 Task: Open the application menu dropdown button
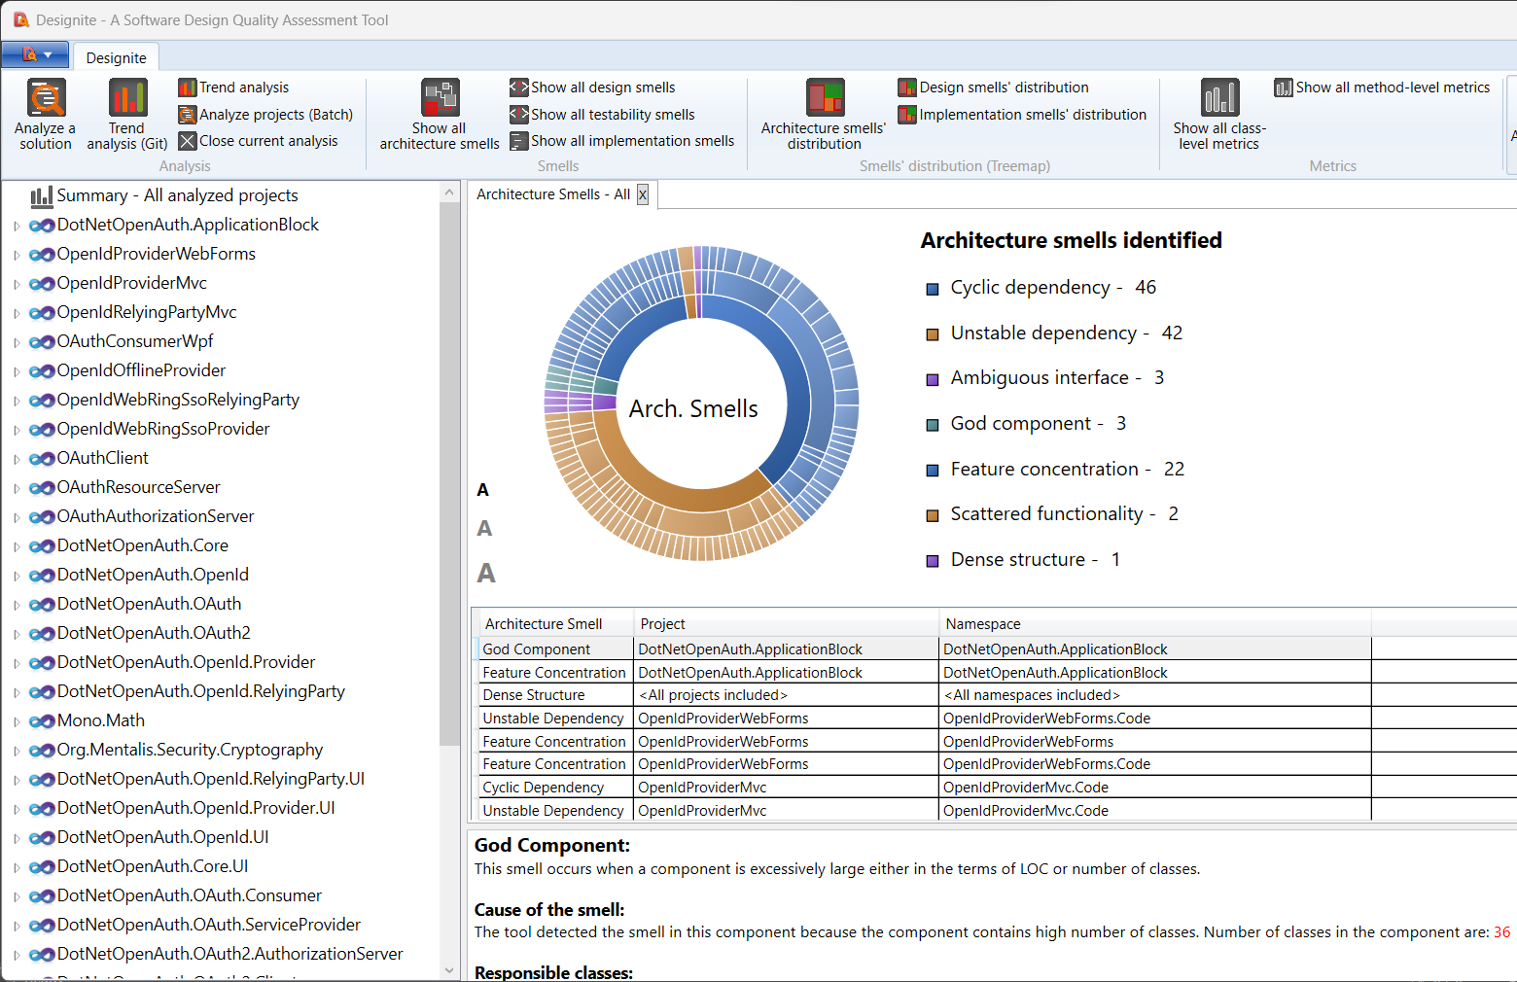pos(35,55)
